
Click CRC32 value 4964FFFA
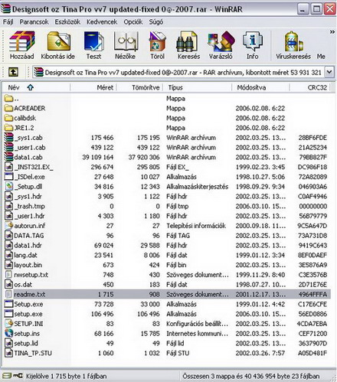pyautogui.click(x=312, y=294)
